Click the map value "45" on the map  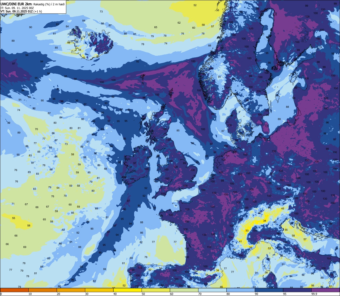click(283, 209)
